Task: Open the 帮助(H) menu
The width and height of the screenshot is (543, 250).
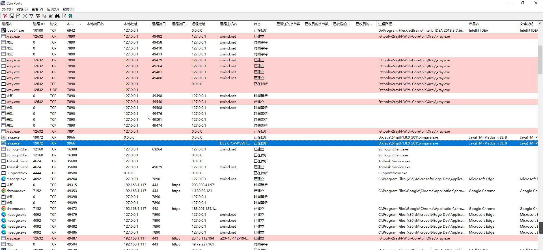Action: click(68, 9)
